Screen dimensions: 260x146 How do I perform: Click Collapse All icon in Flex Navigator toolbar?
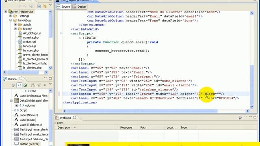39,6
